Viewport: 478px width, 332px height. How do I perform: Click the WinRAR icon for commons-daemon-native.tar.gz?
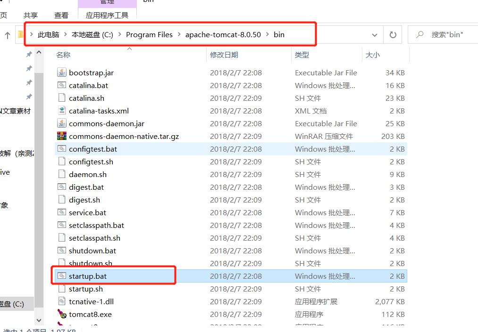click(x=62, y=136)
